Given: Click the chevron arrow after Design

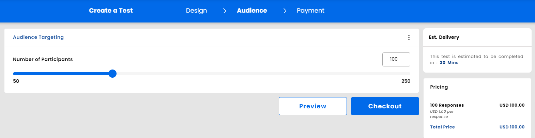Looking at the screenshot, I should (225, 11).
